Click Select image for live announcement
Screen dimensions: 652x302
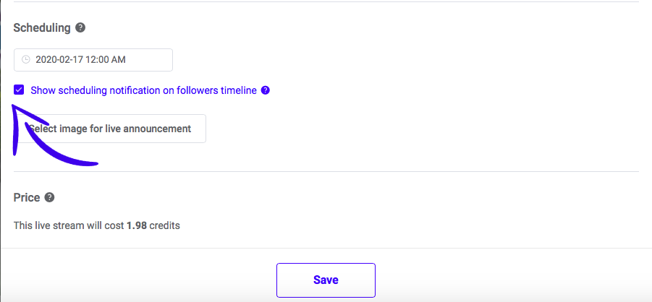pos(110,129)
